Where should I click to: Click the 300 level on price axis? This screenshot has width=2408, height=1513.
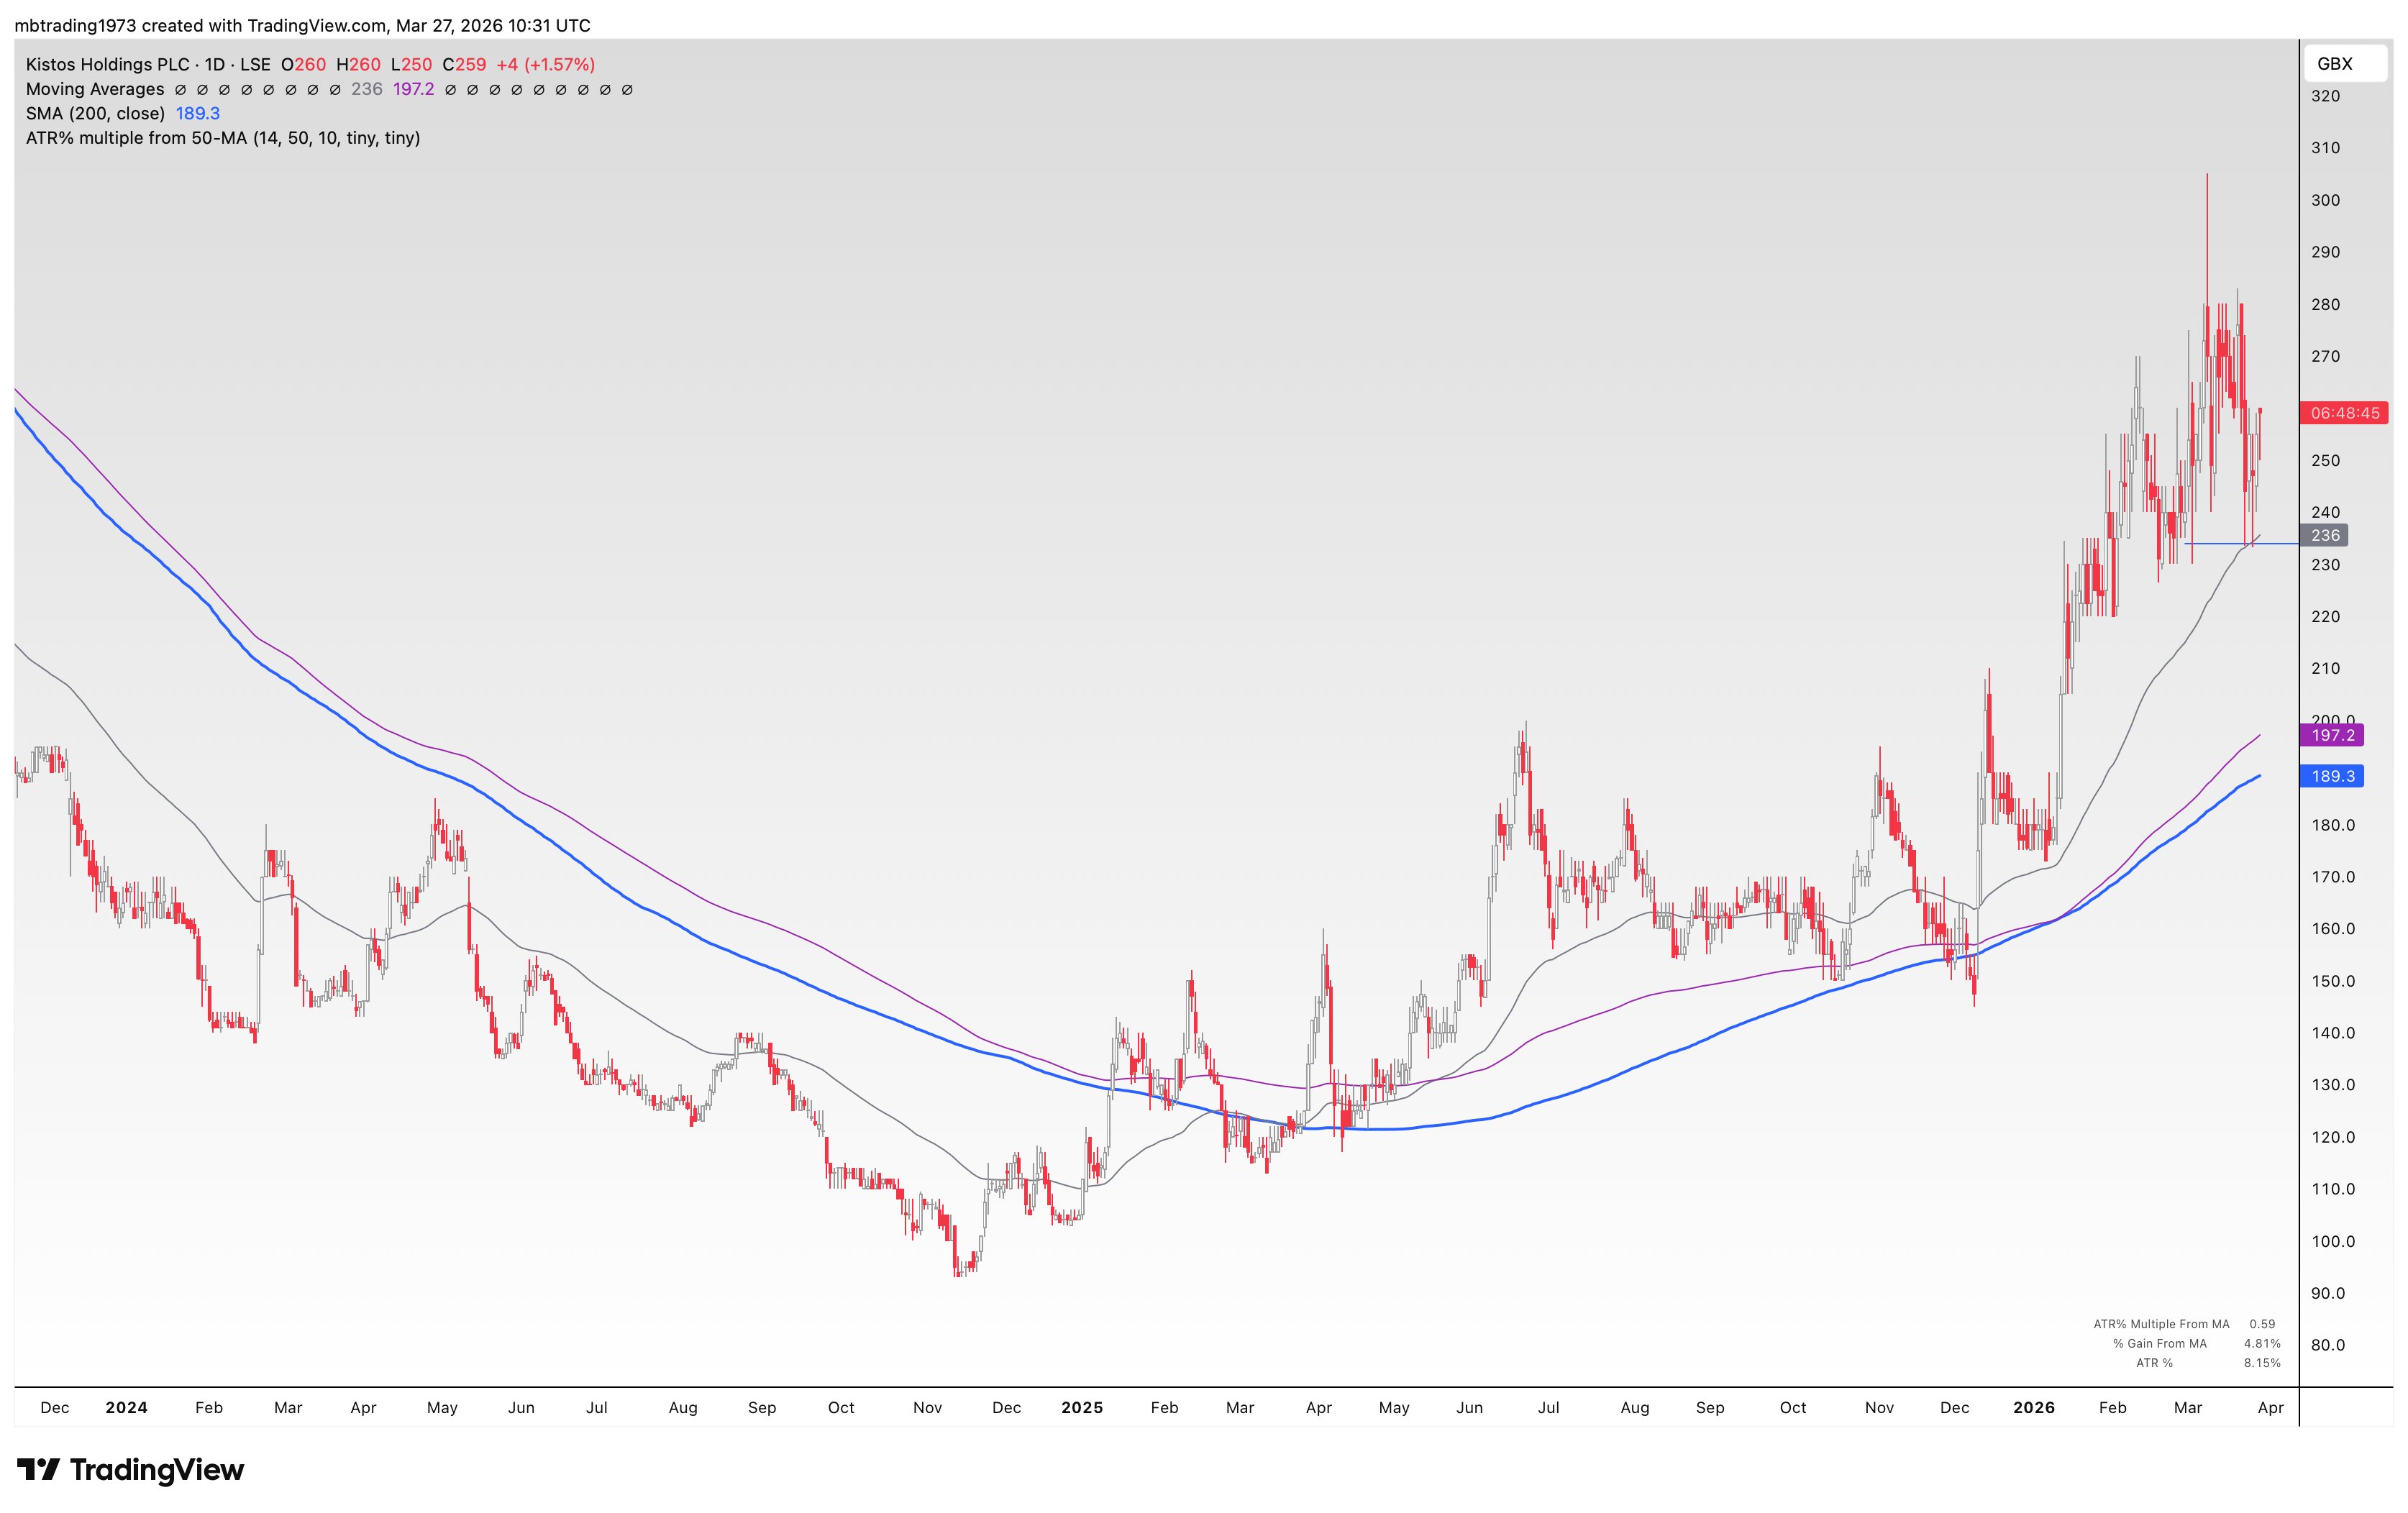(2325, 200)
